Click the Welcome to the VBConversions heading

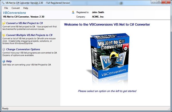click(x=107, y=24)
